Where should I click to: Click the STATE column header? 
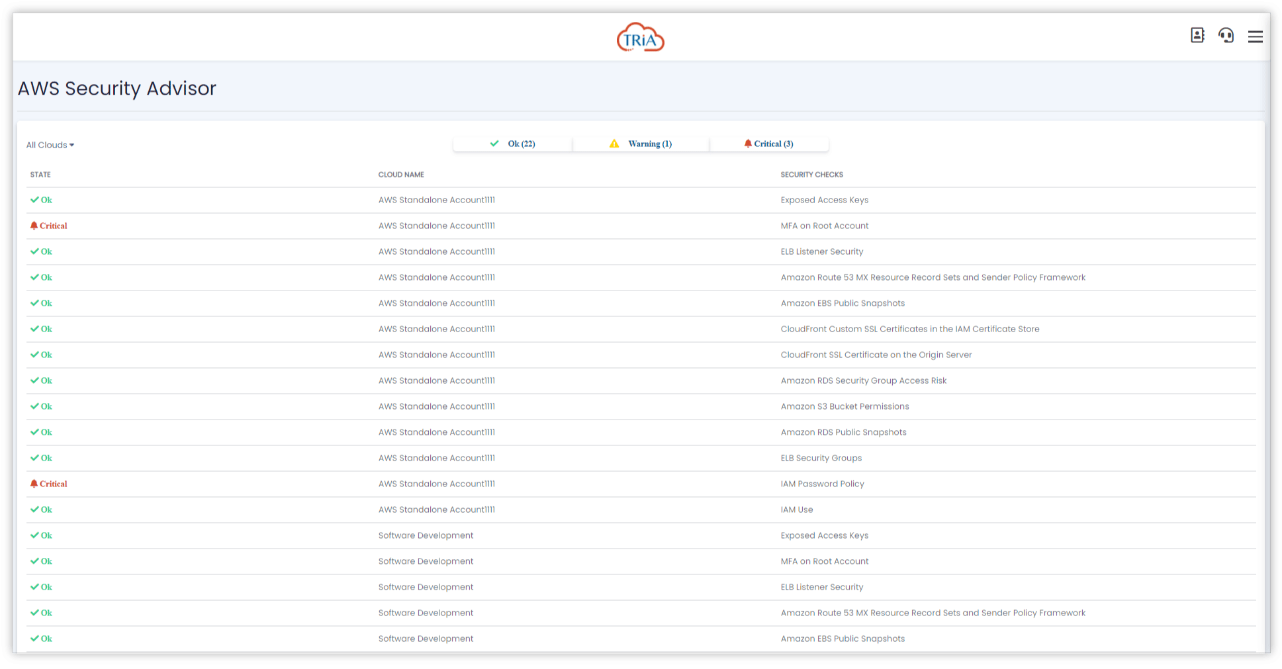click(40, 175)
